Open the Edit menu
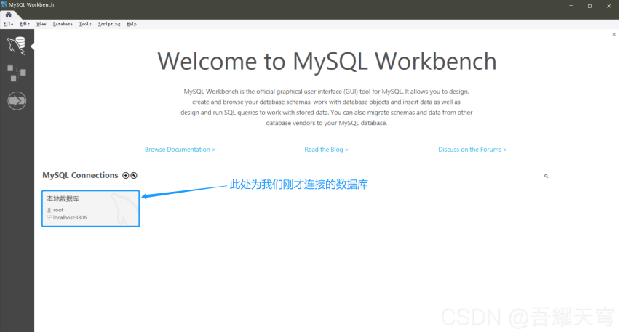The width and height of the screenshot is (620, 332). click(25, 24)
